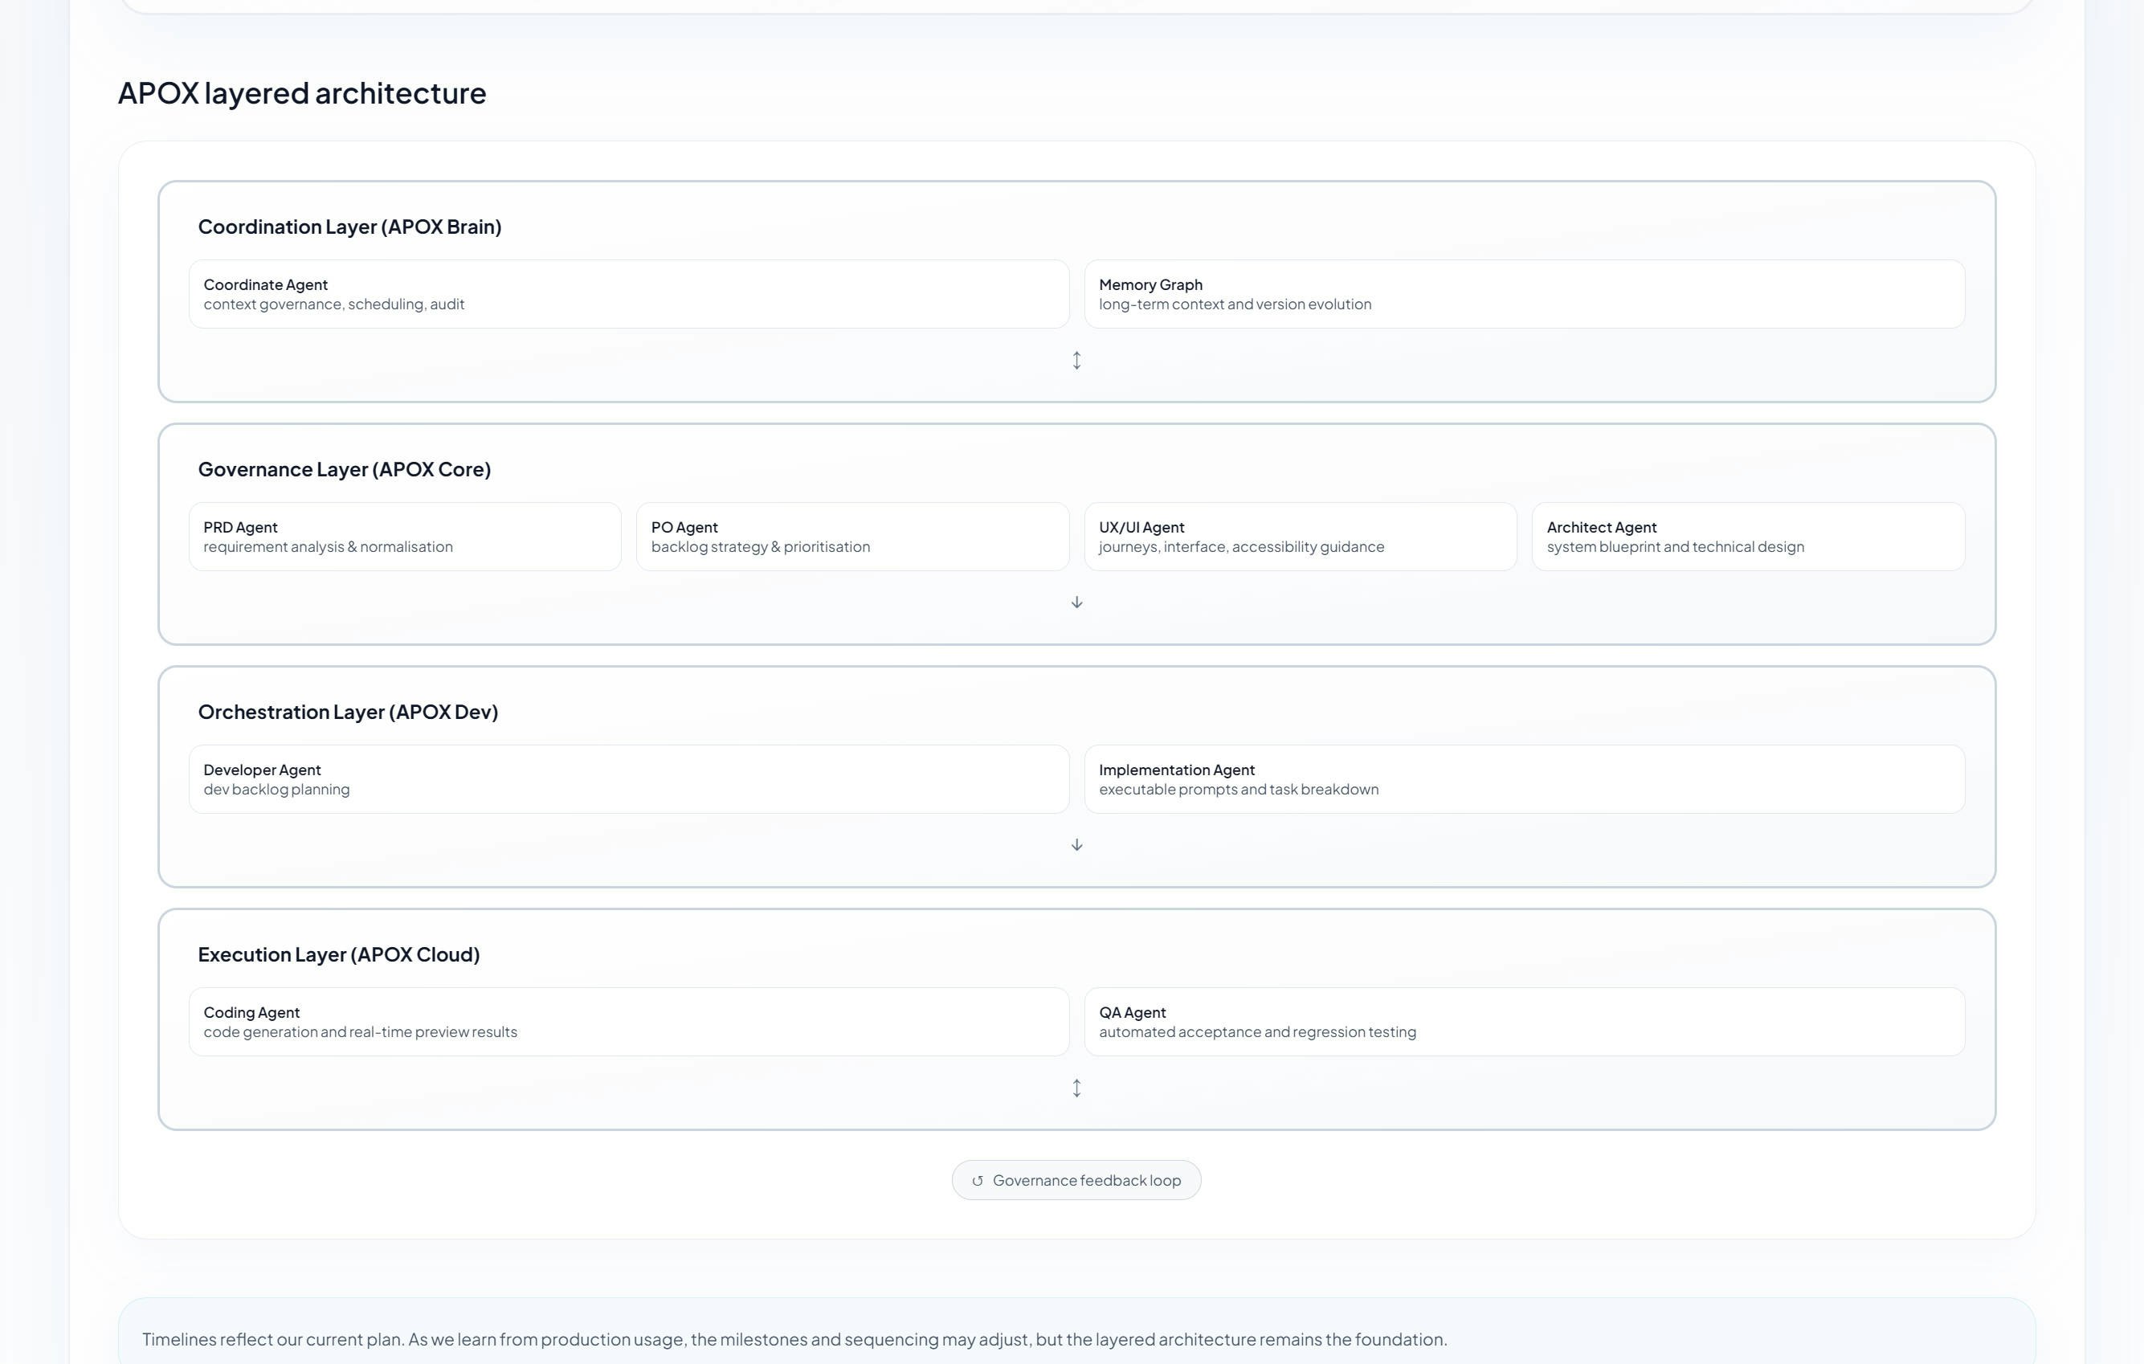This screenshot has height=1364, width=2144.
Task: Select the UX/UI Agent card
Action: (x=1300, y=537)
